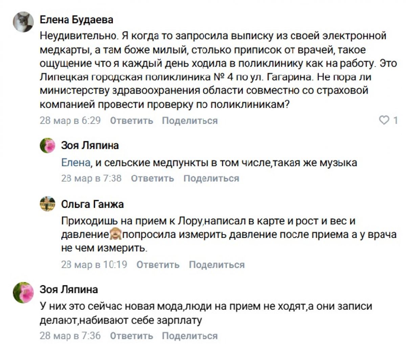
Task: Open Зоя Ляпина's flower avatar in the reply
Action: tap(48, 146)
